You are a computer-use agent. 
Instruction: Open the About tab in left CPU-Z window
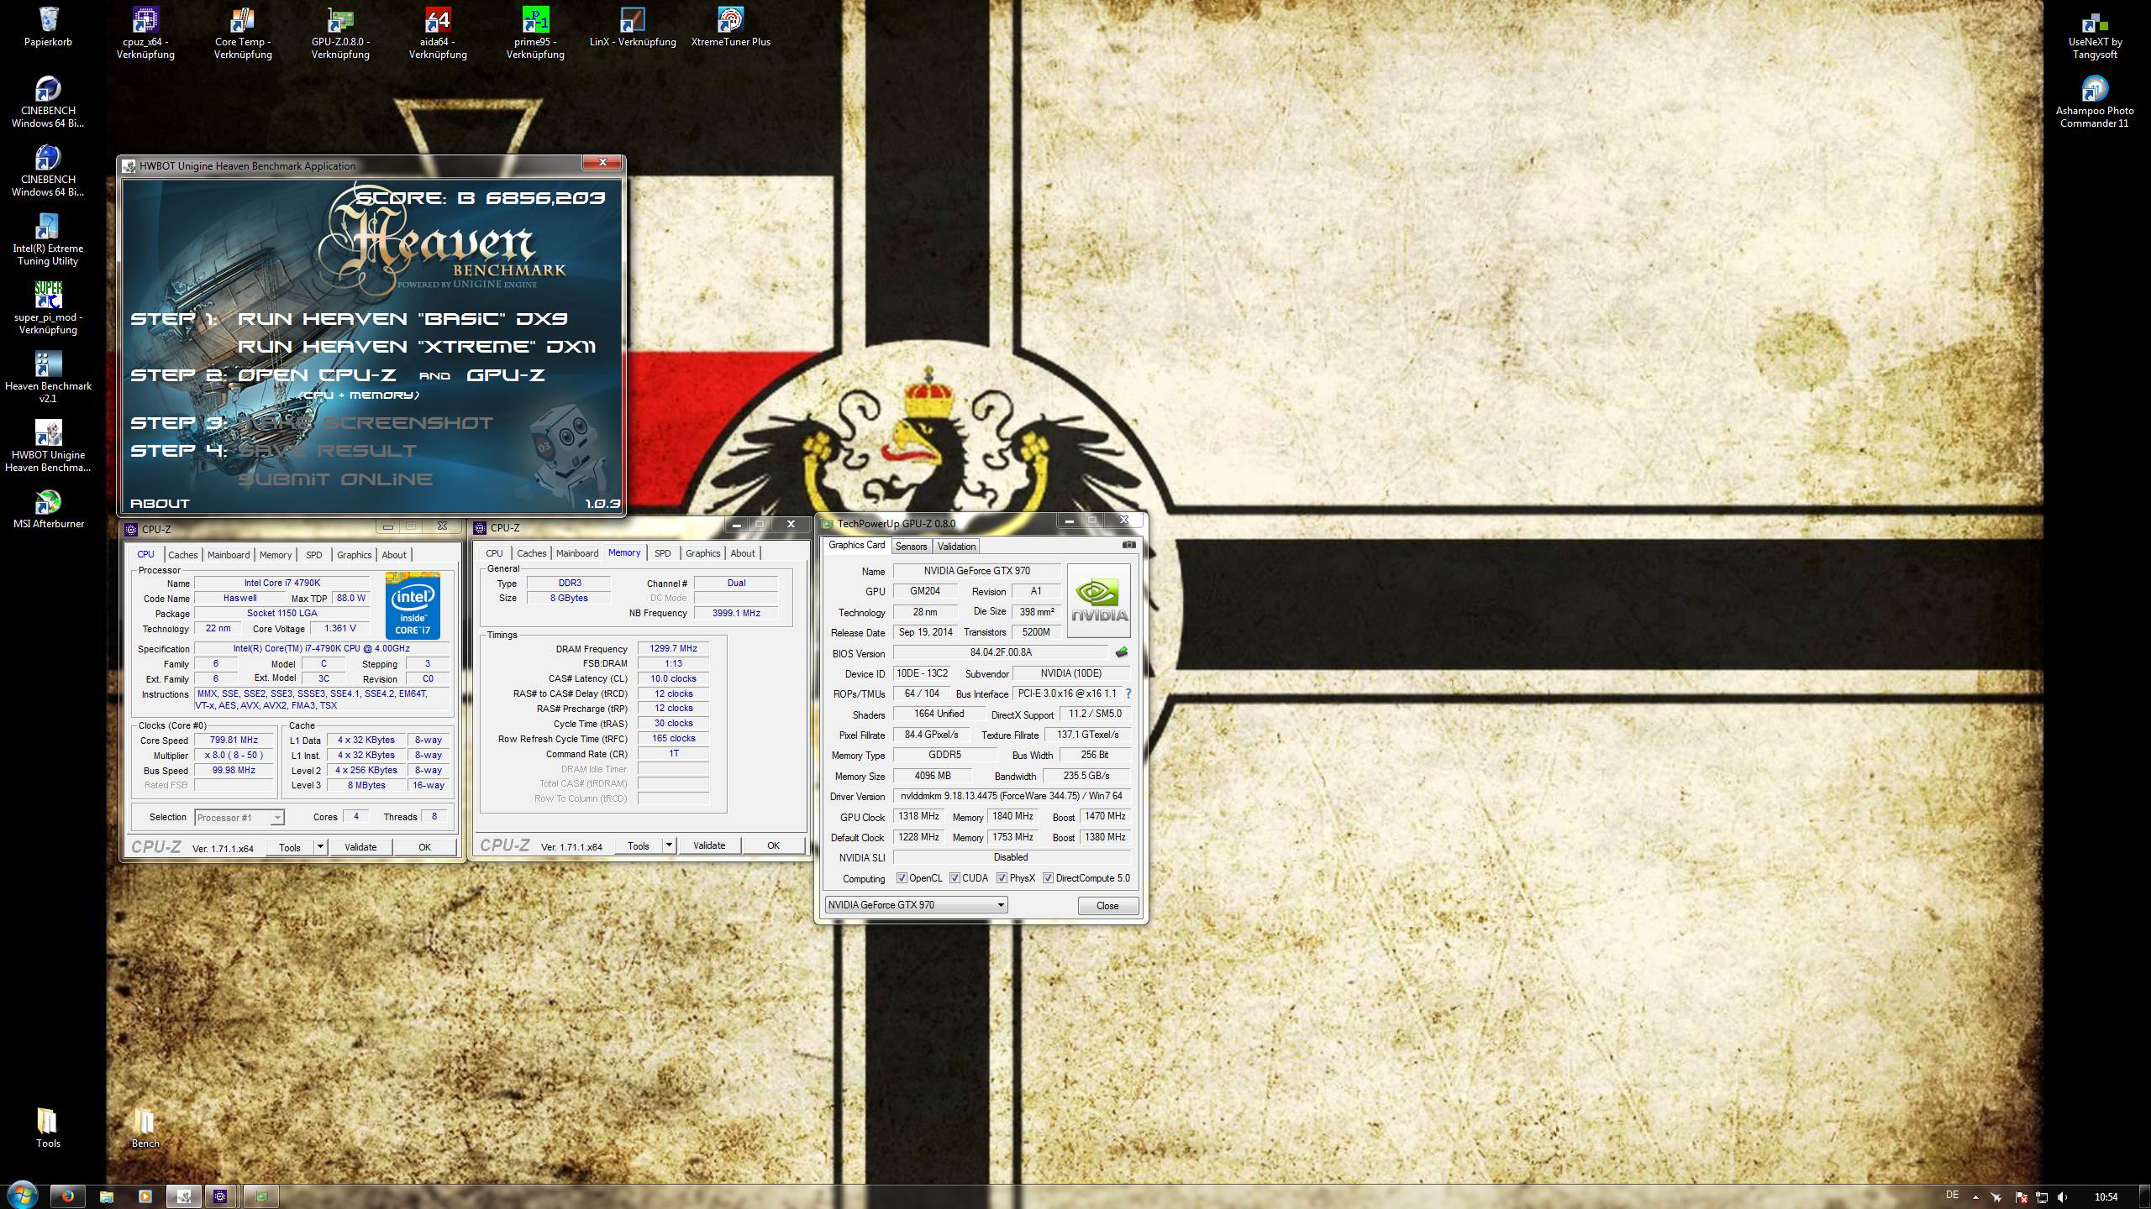pyautogui.click(x=394, y=555)
